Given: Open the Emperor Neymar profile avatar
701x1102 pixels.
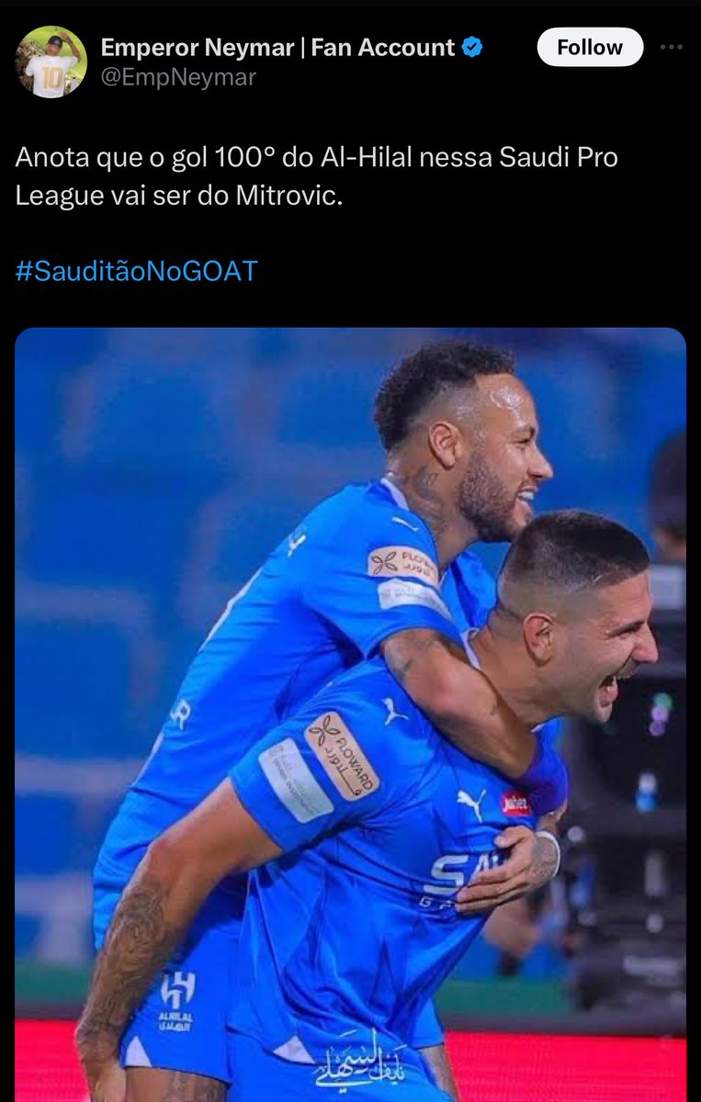Looking at the screenshot, I should click(x=51, y=62).
